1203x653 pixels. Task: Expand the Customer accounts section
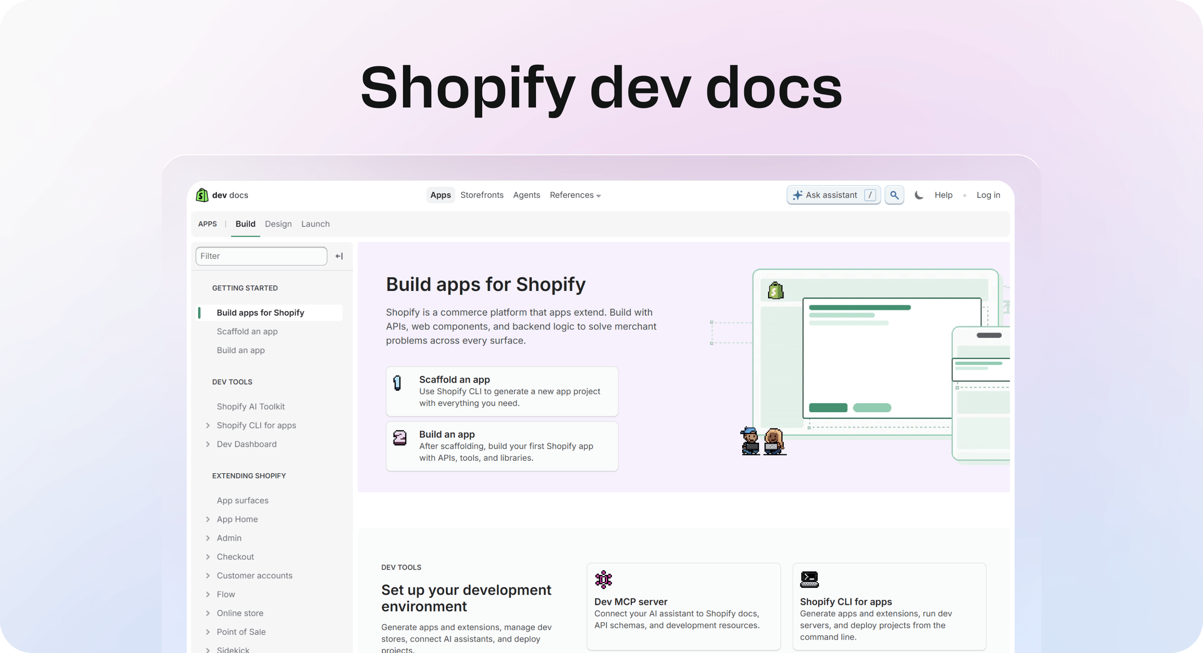pyautogui.click(x=208, y=575)
